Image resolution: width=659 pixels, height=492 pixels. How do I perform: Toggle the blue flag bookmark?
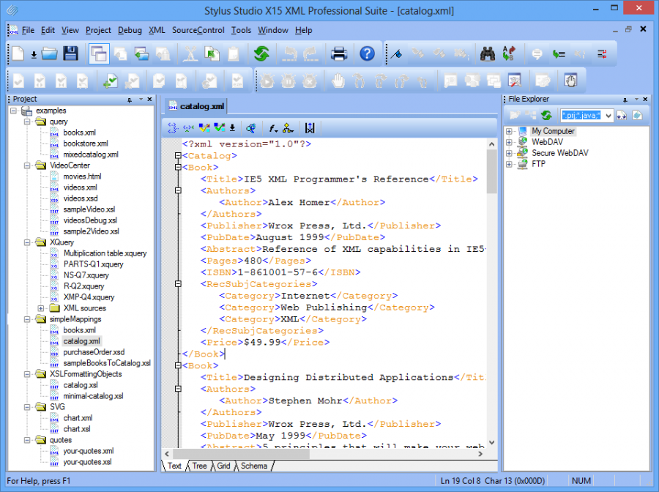tap(395, 53)
